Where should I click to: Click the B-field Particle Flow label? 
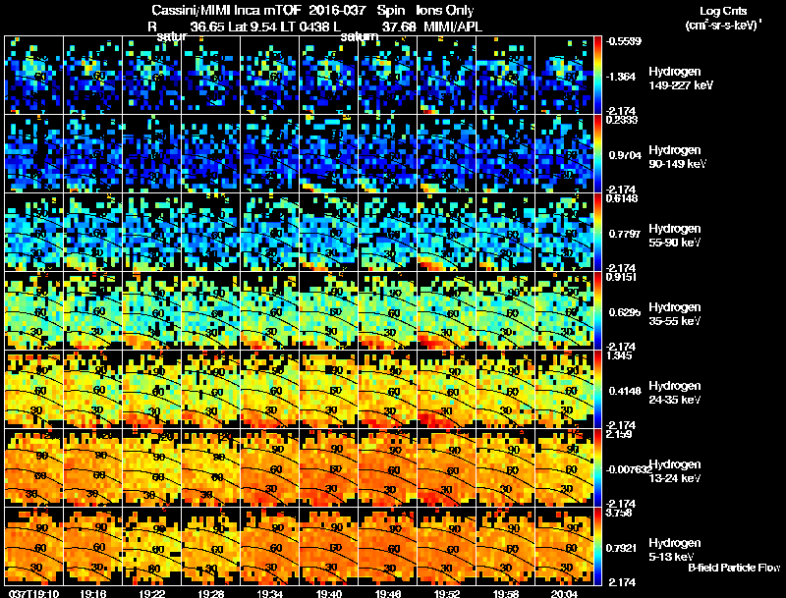(x=734, y=568)
